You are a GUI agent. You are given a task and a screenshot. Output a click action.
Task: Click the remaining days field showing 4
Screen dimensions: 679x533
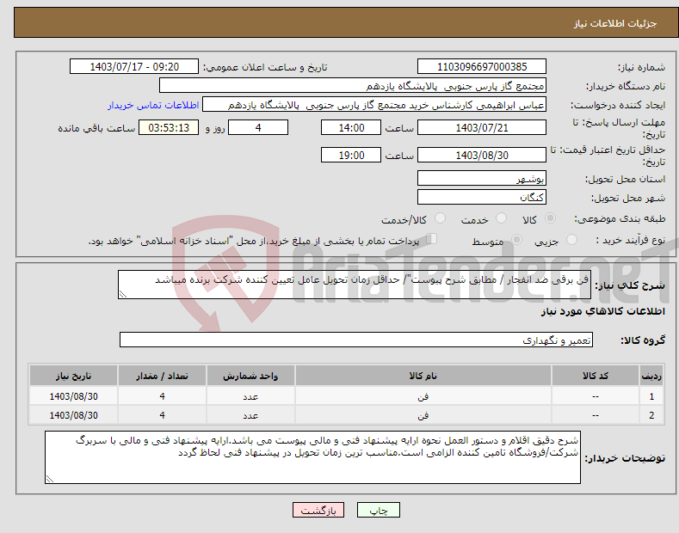258,127
